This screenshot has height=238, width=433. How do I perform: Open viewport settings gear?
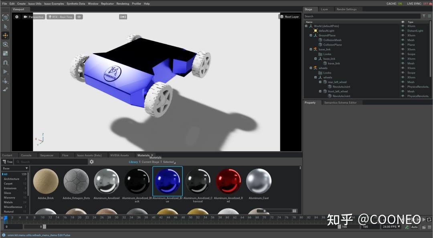tap(17, 17)
